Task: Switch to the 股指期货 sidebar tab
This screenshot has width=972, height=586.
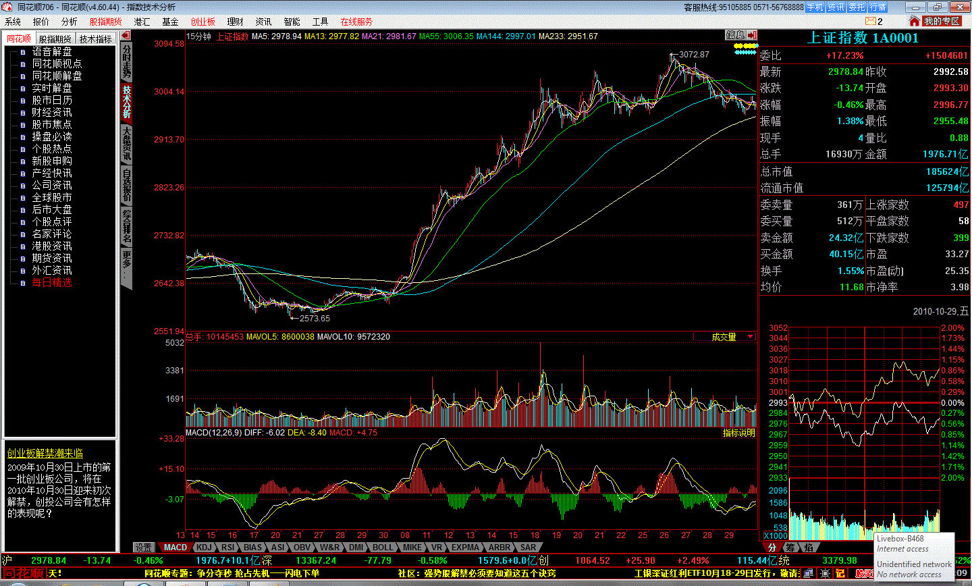Action: (x=55, y=39)
